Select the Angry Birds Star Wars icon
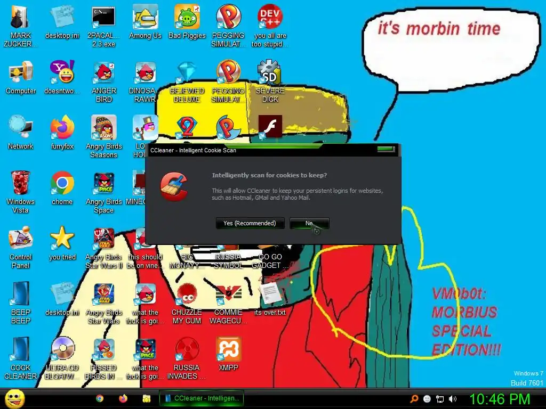 (104, 303)
